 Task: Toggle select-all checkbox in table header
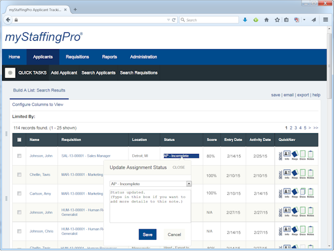point(19,140)
